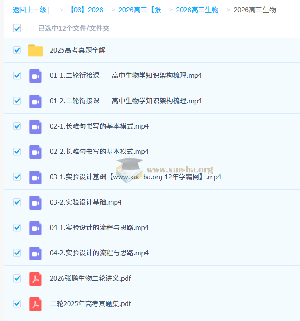Click video icon for 02-1.长难句书写的基本模式
Image resolution: width=300 pixels, height=321 pixels.
(x=35, y=126)
